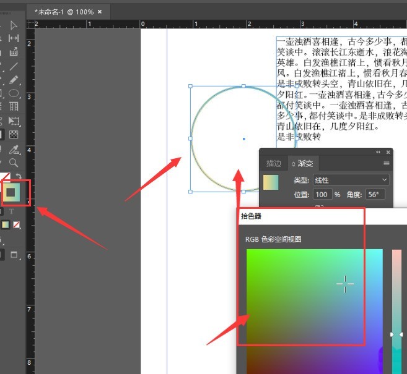
Task: Open the gradient 类型 dropdown
Action: 350,180
